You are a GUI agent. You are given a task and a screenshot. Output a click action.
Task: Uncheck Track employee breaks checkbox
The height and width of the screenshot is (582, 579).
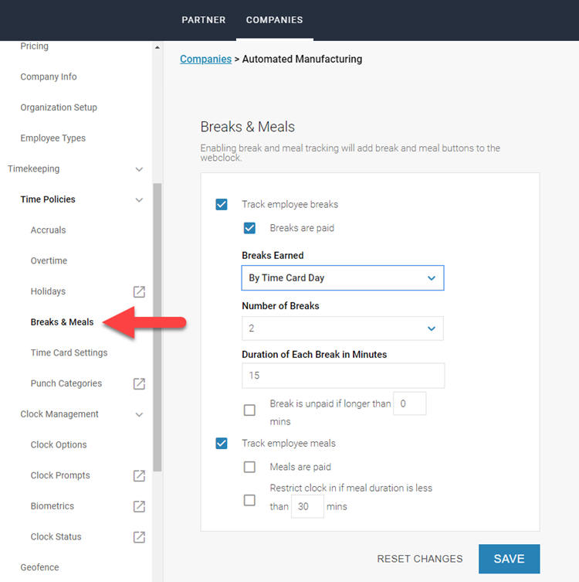(222, 205)
